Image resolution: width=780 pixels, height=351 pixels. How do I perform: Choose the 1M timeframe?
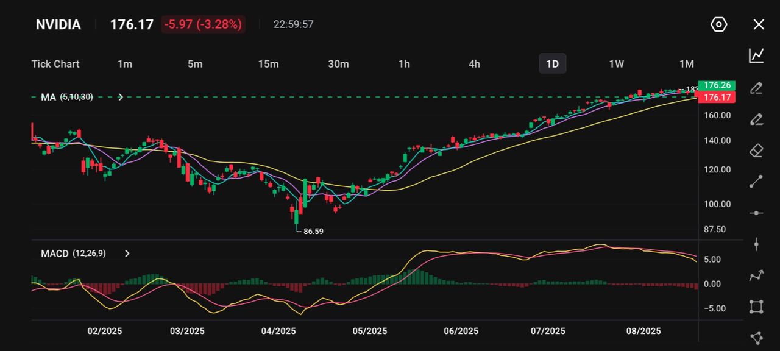tap(686, 64)
